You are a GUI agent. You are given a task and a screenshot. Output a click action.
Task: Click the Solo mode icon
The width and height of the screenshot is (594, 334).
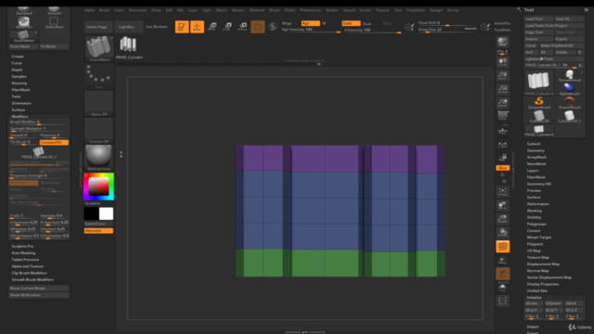[x=503, y=288]
